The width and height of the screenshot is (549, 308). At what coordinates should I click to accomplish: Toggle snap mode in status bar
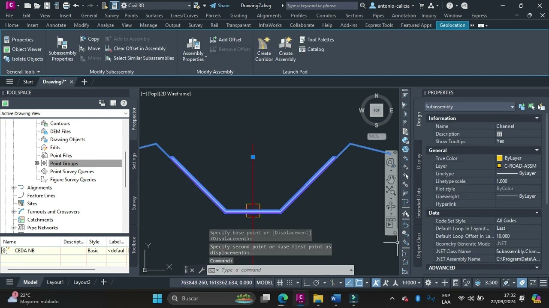click(x=290, y=283)
